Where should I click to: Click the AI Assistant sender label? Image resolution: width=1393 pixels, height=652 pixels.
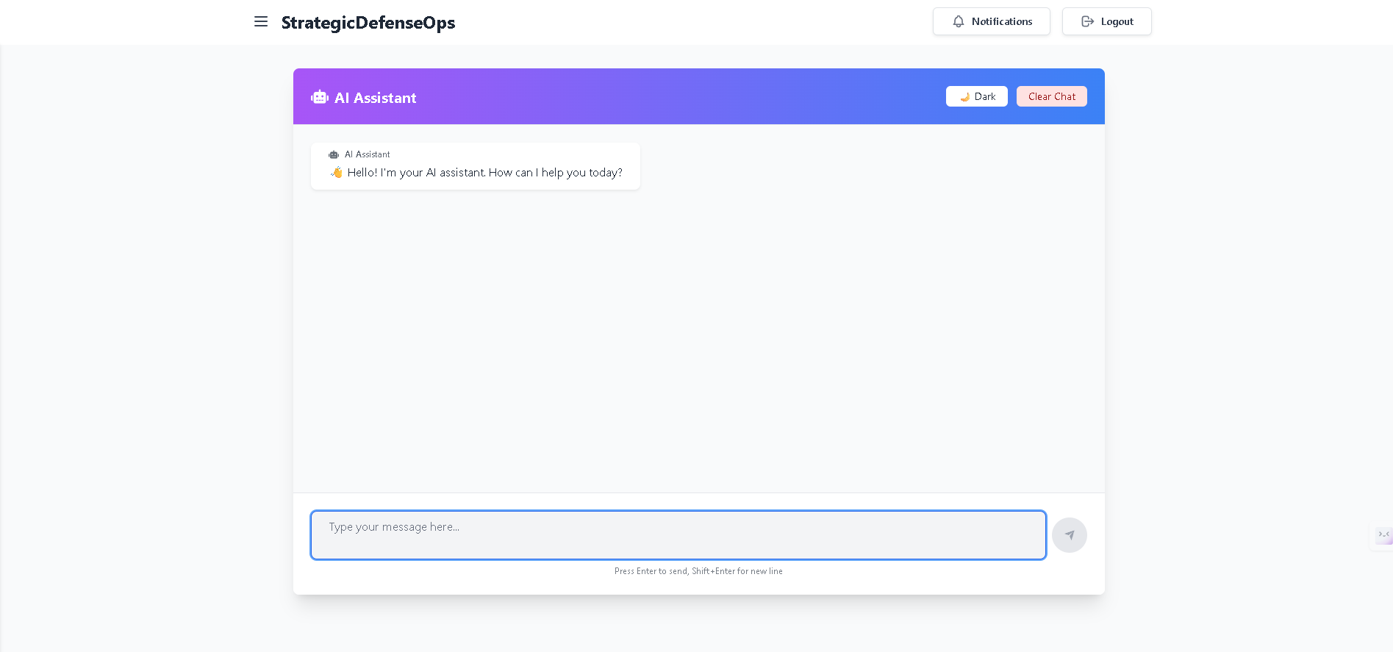click(x=368, y=154)
